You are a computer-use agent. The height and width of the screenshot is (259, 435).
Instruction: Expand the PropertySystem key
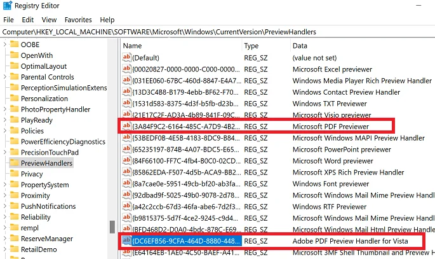[x=4, y=185]
